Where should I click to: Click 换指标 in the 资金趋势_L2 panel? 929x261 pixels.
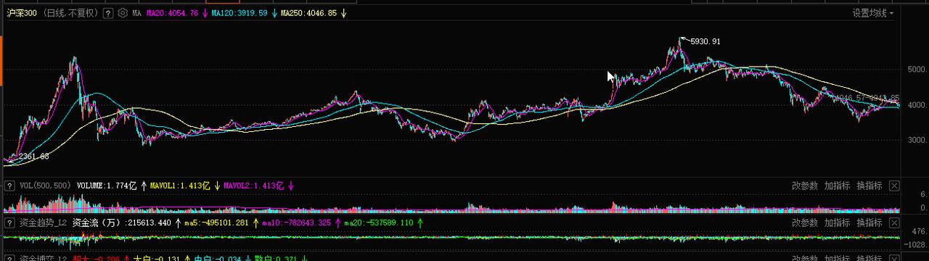[x=869, y=223]
